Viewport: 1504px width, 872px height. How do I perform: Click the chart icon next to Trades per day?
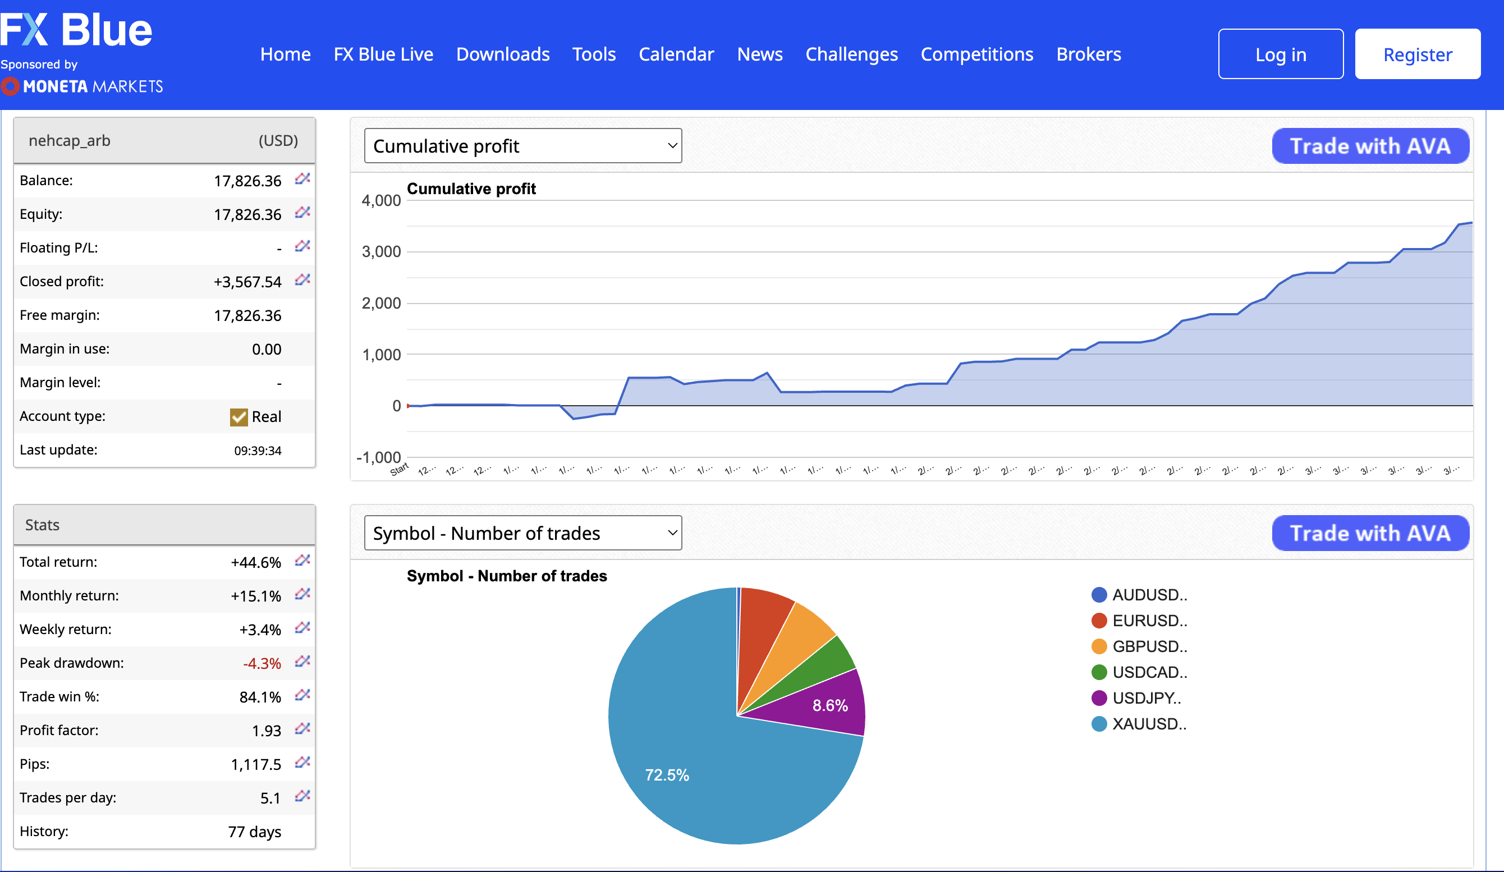coord(302,796)
